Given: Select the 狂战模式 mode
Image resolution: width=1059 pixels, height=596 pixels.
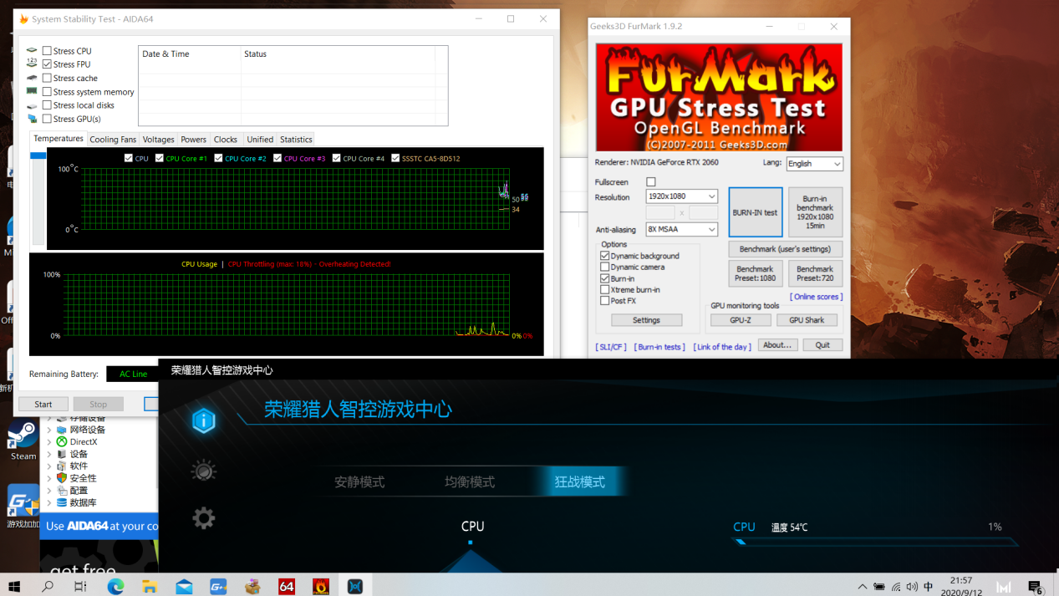Looking at the screenshot, I should pos(579,482).
